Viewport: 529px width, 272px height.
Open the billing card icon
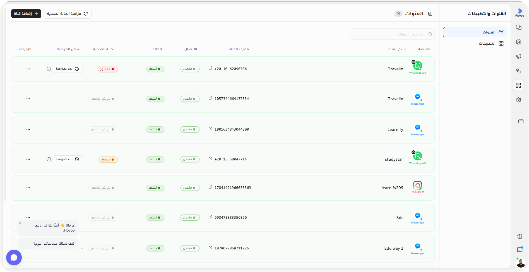pos(521,121)
